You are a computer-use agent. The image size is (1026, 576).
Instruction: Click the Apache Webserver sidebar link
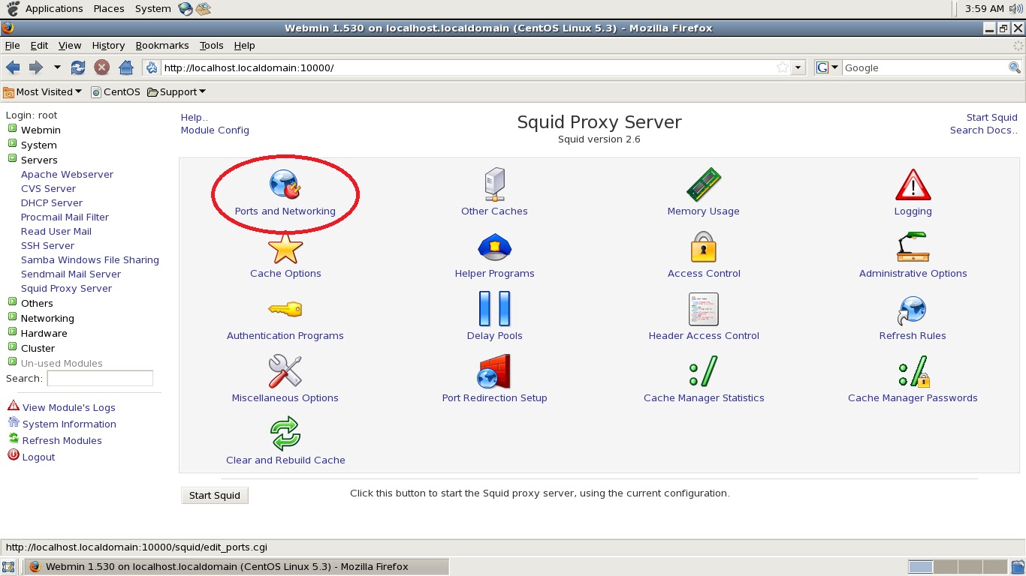coord(67,174)
